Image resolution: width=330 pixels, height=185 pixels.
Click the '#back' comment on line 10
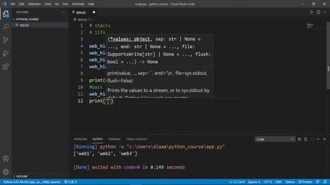96,87
